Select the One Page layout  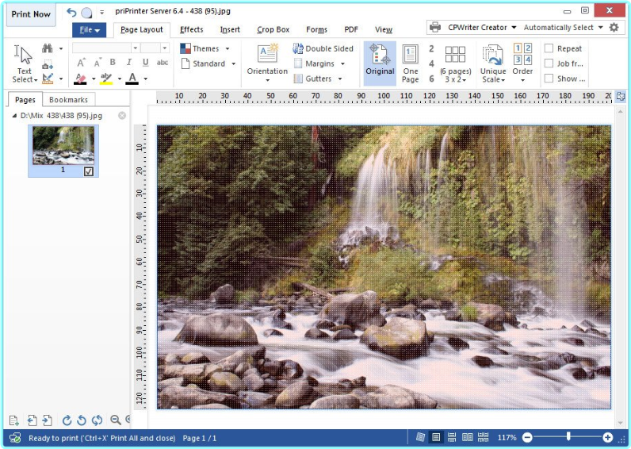pos(410,63)
